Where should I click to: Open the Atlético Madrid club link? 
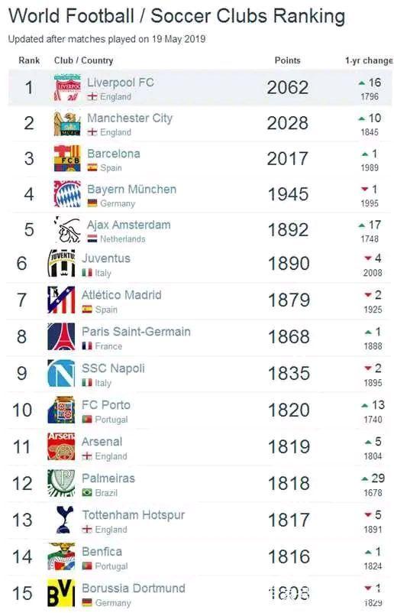pos(121,295)
